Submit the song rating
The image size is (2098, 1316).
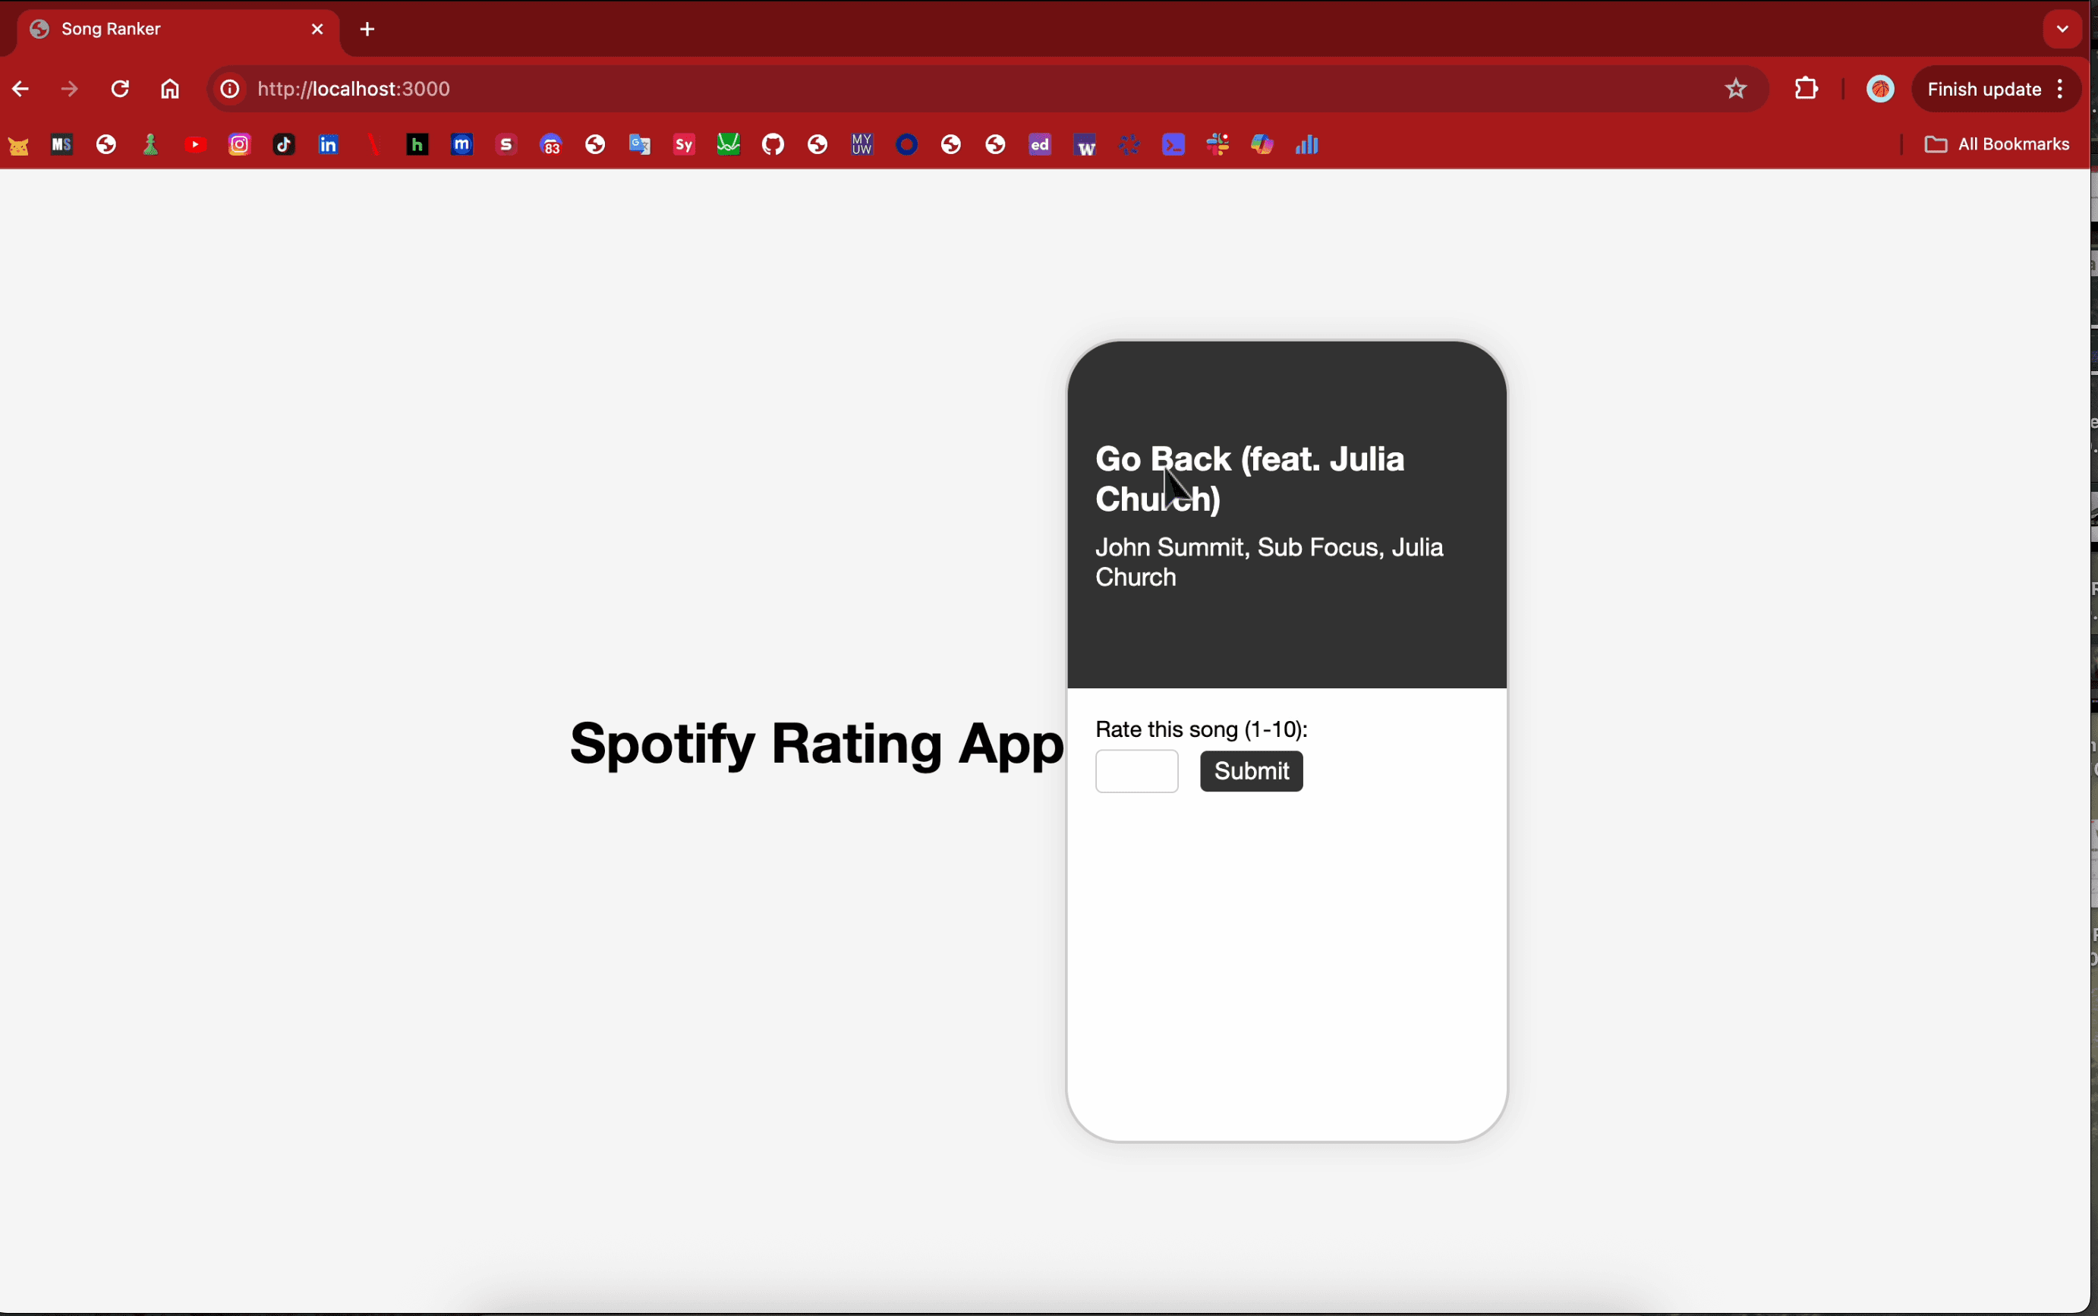(x=1251, y=771)
